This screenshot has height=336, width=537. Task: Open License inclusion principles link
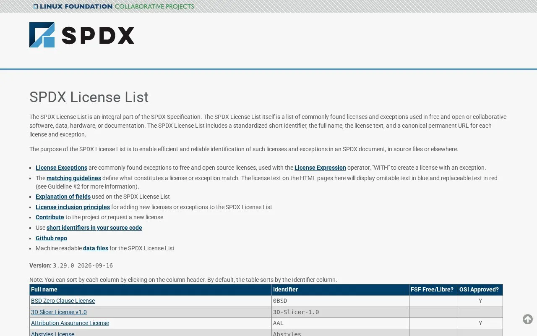pos(73,207)
